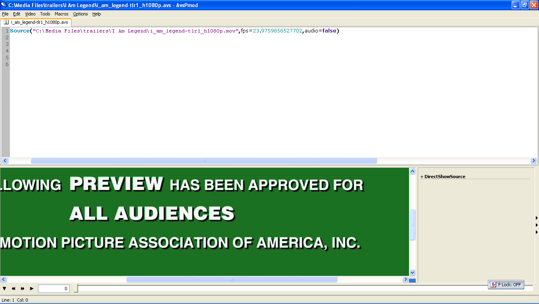The height and width of the screenshot is (304, 539).
Task: Click the video frame slider handle
Action: click(76, 289)
